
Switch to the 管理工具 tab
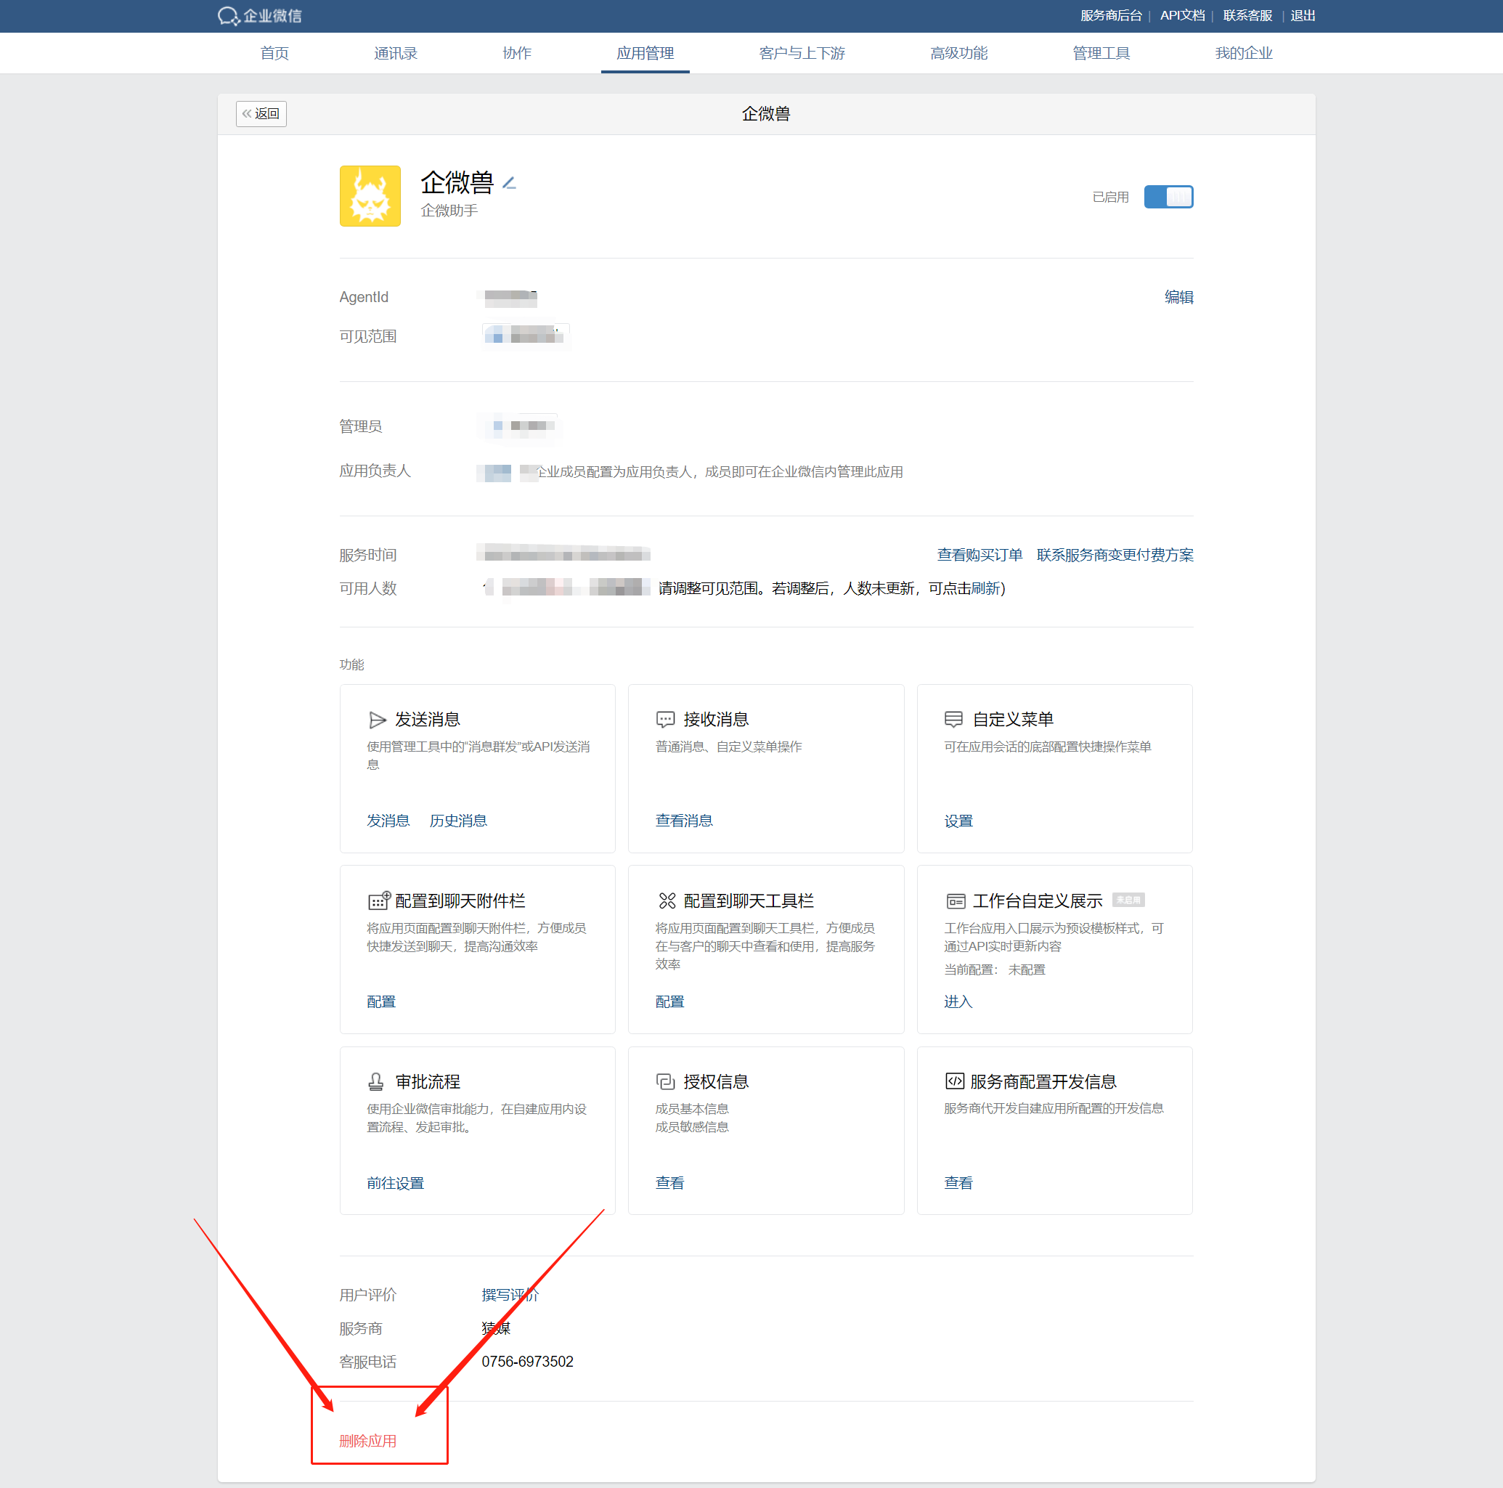(1100, 53)
